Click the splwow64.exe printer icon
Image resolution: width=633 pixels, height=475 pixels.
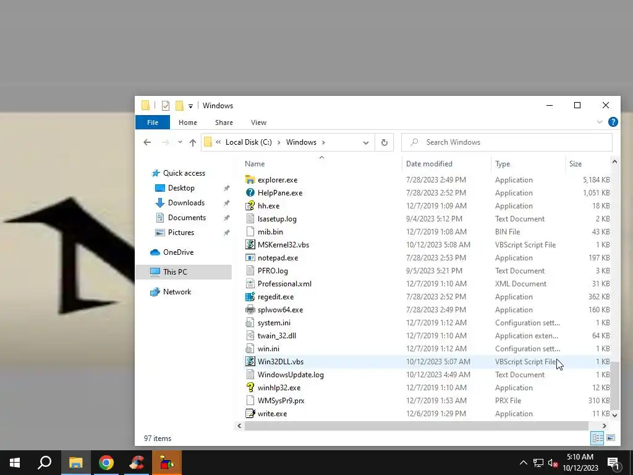pyautogui.click(x=250, y=310)
